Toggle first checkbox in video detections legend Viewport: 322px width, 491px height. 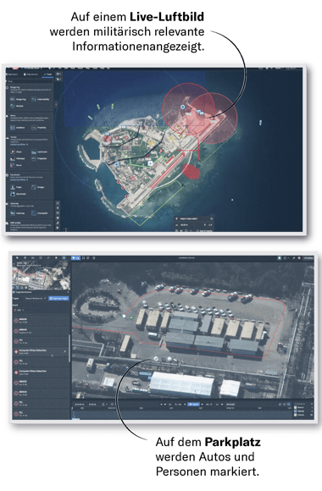[x=296, y=407]
